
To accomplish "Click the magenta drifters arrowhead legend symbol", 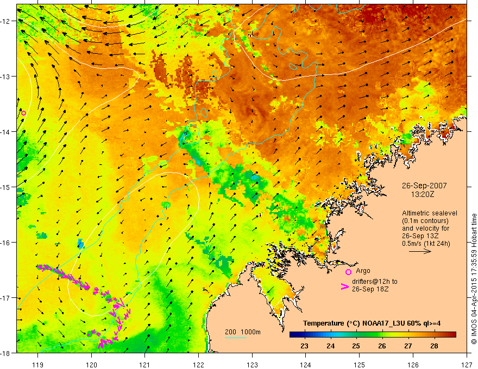I will [x=344, y=287].
